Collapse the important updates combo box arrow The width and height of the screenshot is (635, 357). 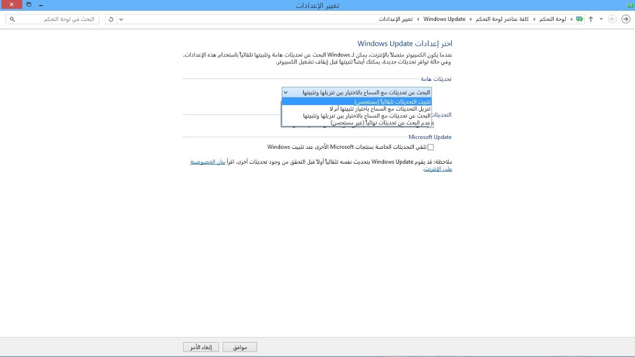[286, 92]
